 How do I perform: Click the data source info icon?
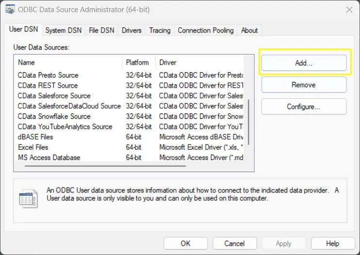pos(28,198)
